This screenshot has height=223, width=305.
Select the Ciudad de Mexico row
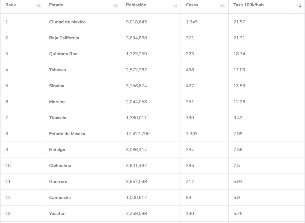click(x=67, y=22)
